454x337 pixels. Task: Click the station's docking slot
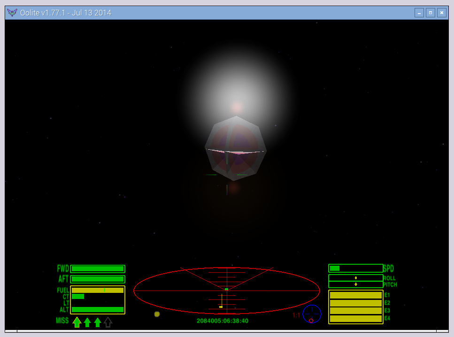235,152
